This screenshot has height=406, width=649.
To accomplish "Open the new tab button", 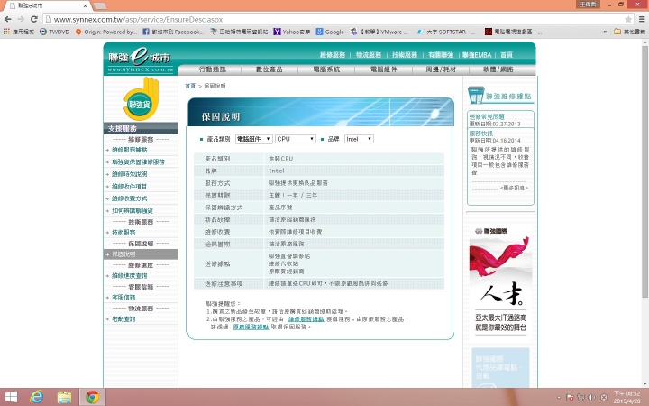I will click(100, 5).
